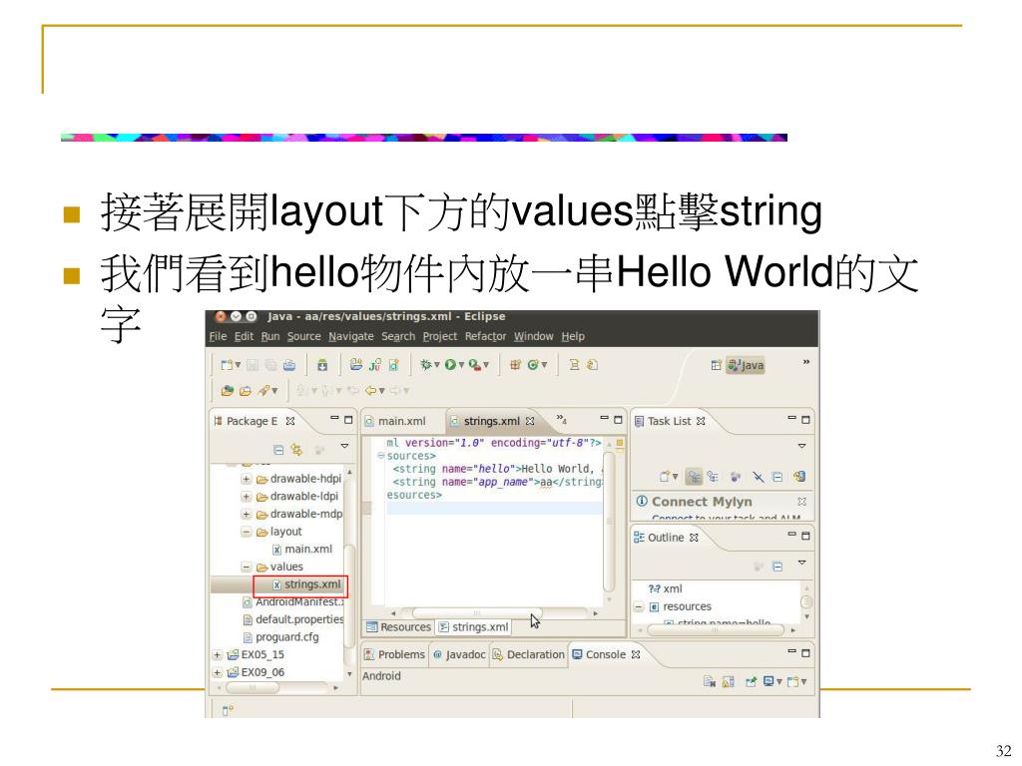Open the Source menu
The image size is (1022, 766).
click(x=304, y=336)
